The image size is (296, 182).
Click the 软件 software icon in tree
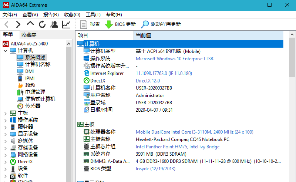13,176
